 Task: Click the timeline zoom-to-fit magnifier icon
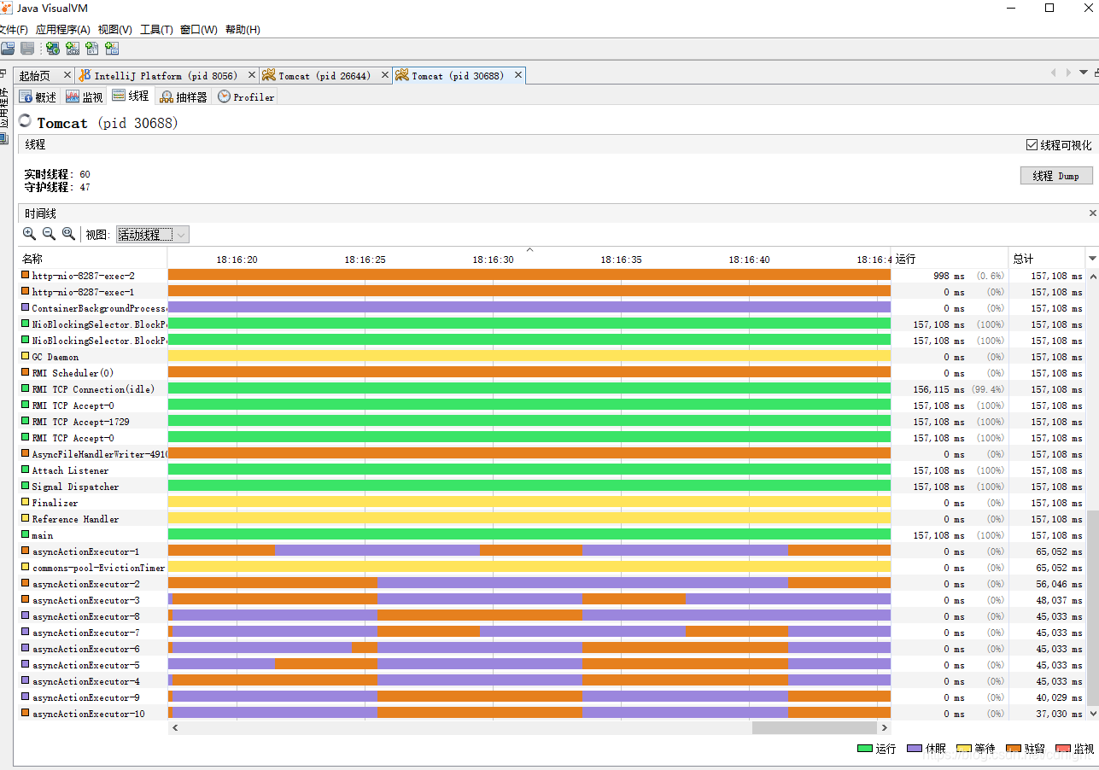pyautogui.click(x=69, y=234)
